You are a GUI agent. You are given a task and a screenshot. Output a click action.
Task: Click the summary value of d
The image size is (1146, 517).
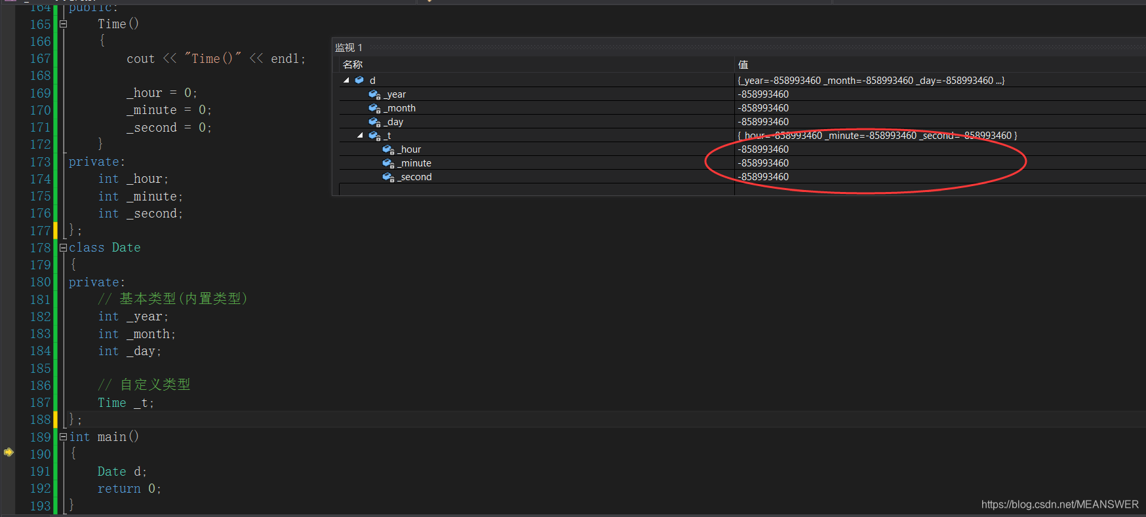(x=871, y=81)
